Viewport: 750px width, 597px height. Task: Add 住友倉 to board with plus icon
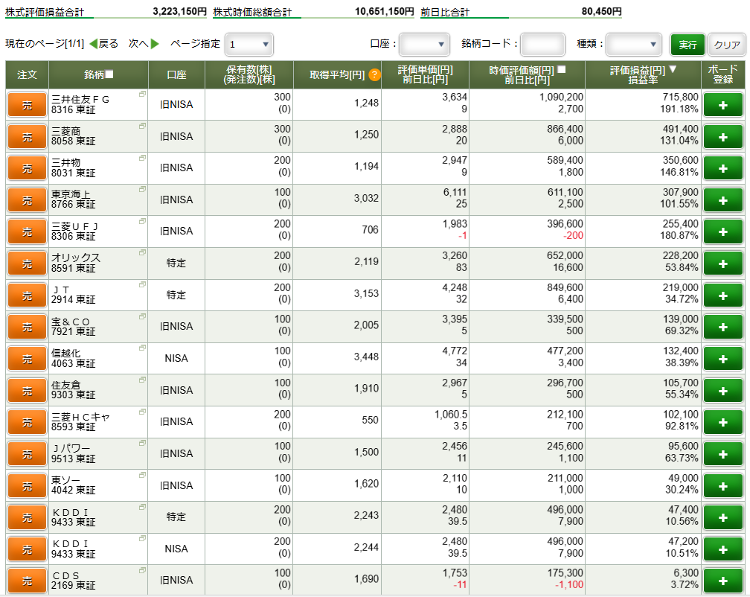tap(722, 391)
